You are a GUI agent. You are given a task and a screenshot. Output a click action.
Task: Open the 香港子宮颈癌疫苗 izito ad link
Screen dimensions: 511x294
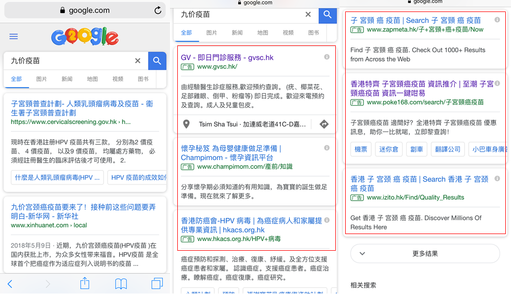[x=419, y=183]
